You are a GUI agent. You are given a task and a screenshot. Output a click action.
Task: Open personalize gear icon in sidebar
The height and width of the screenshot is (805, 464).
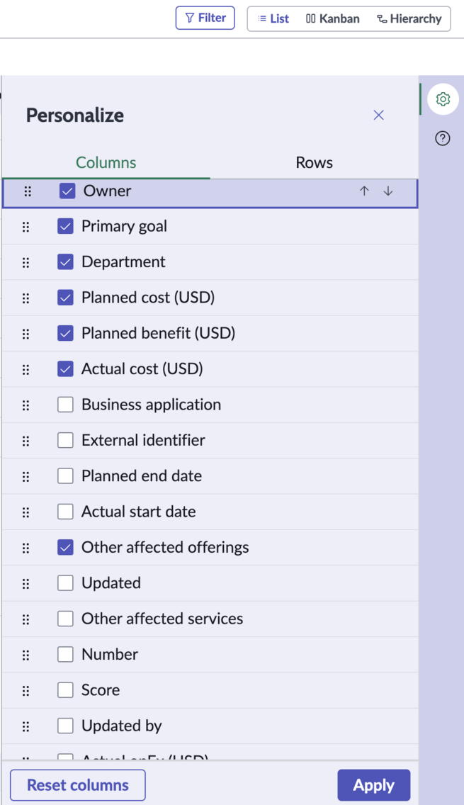tap(443, 98)
